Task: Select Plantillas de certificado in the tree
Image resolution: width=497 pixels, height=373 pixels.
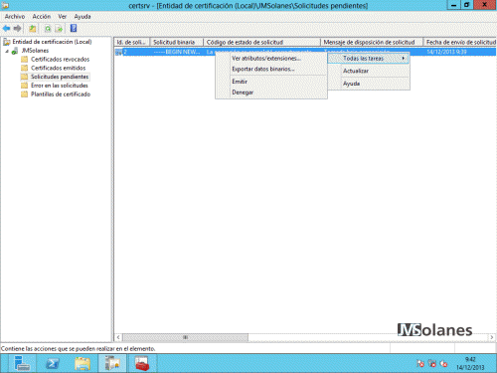Action: tap(61, 94)
